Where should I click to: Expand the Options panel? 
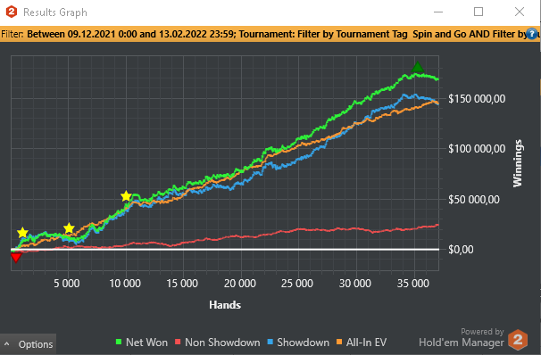[28, 344]
